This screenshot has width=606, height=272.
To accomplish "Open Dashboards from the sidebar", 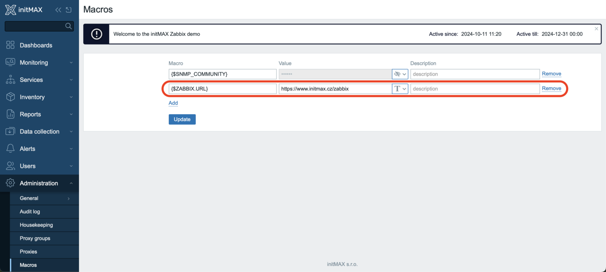I will tap(36, 45).
